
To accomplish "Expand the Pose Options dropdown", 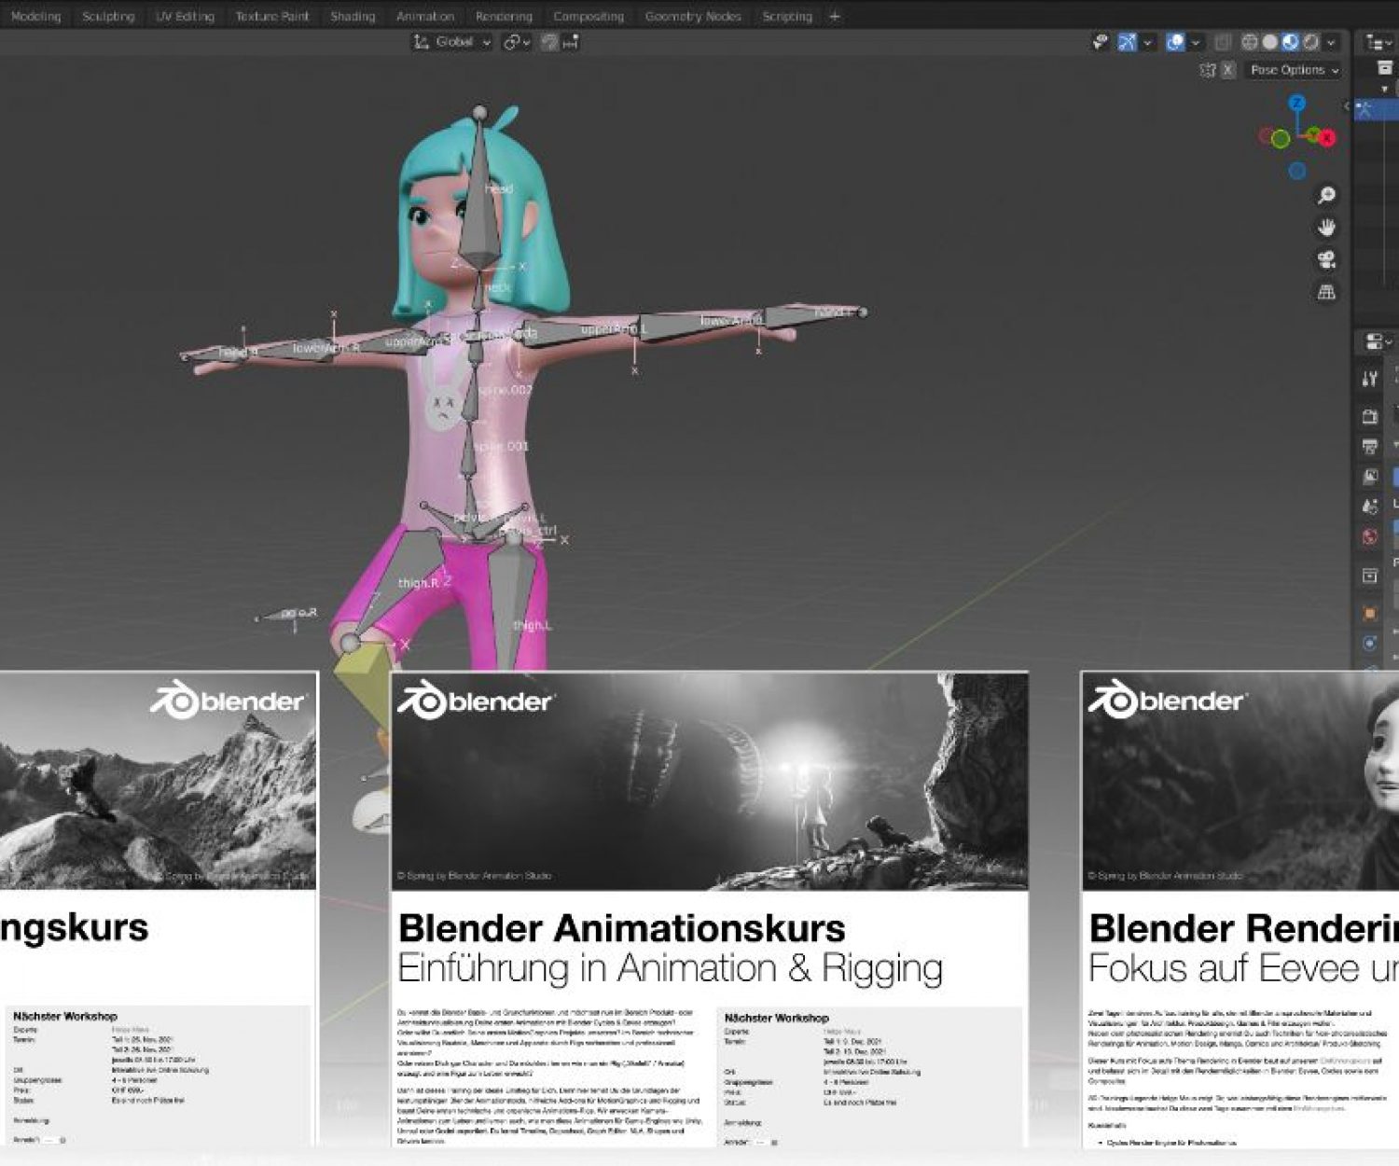I will pos(1295,70).
